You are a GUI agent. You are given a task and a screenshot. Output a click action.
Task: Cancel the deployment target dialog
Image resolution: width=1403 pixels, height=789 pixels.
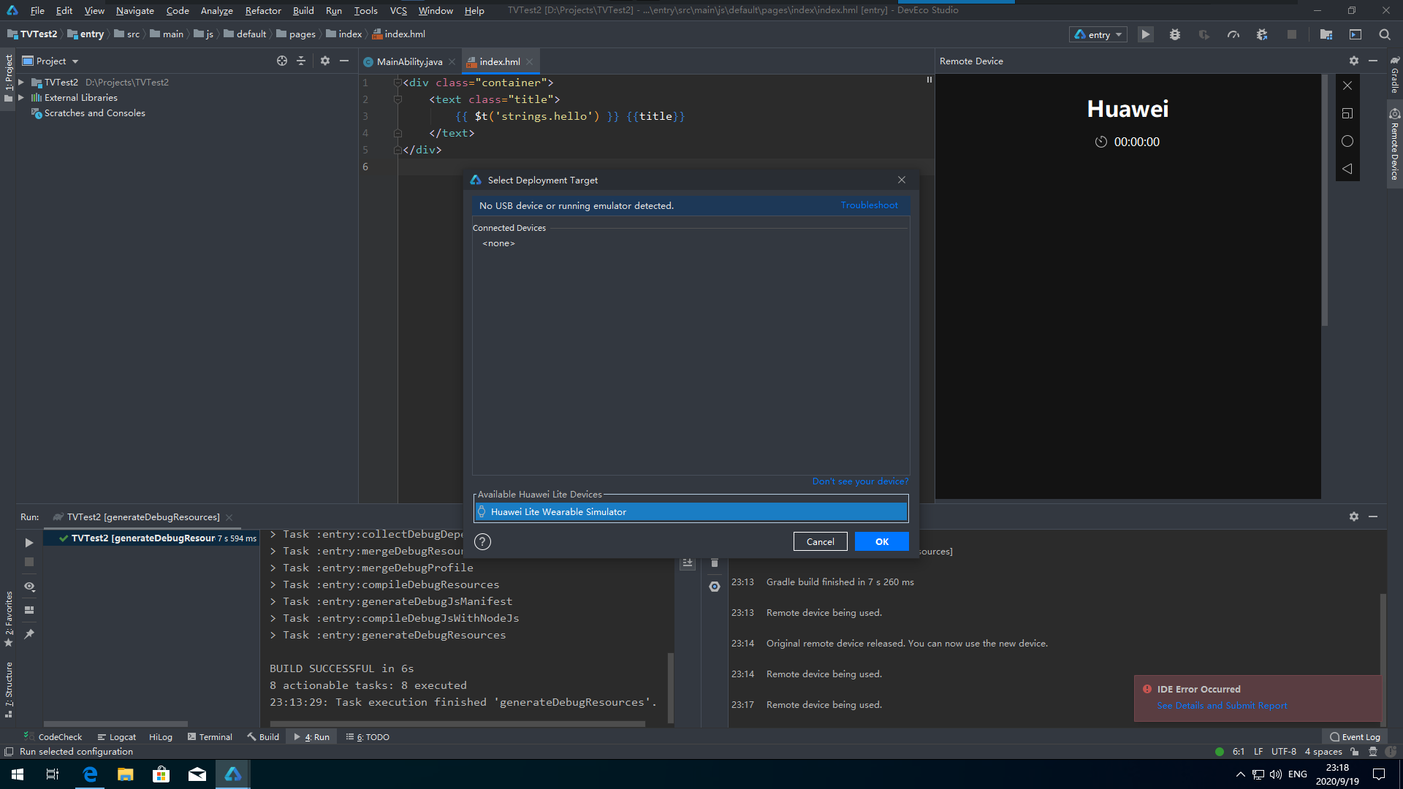820,541
